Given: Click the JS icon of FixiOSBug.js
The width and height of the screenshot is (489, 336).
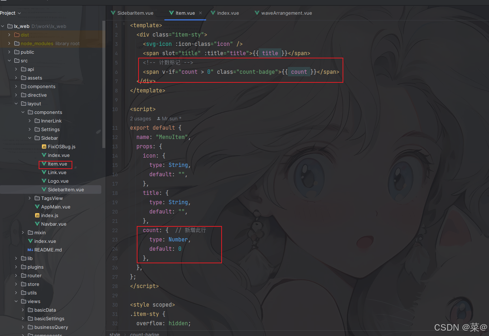Looking at the screenshot, I should [44, 147].
